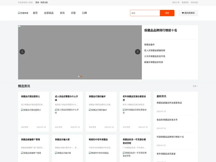Open 义乌市保健品批发市场 link

coord(154,56)
